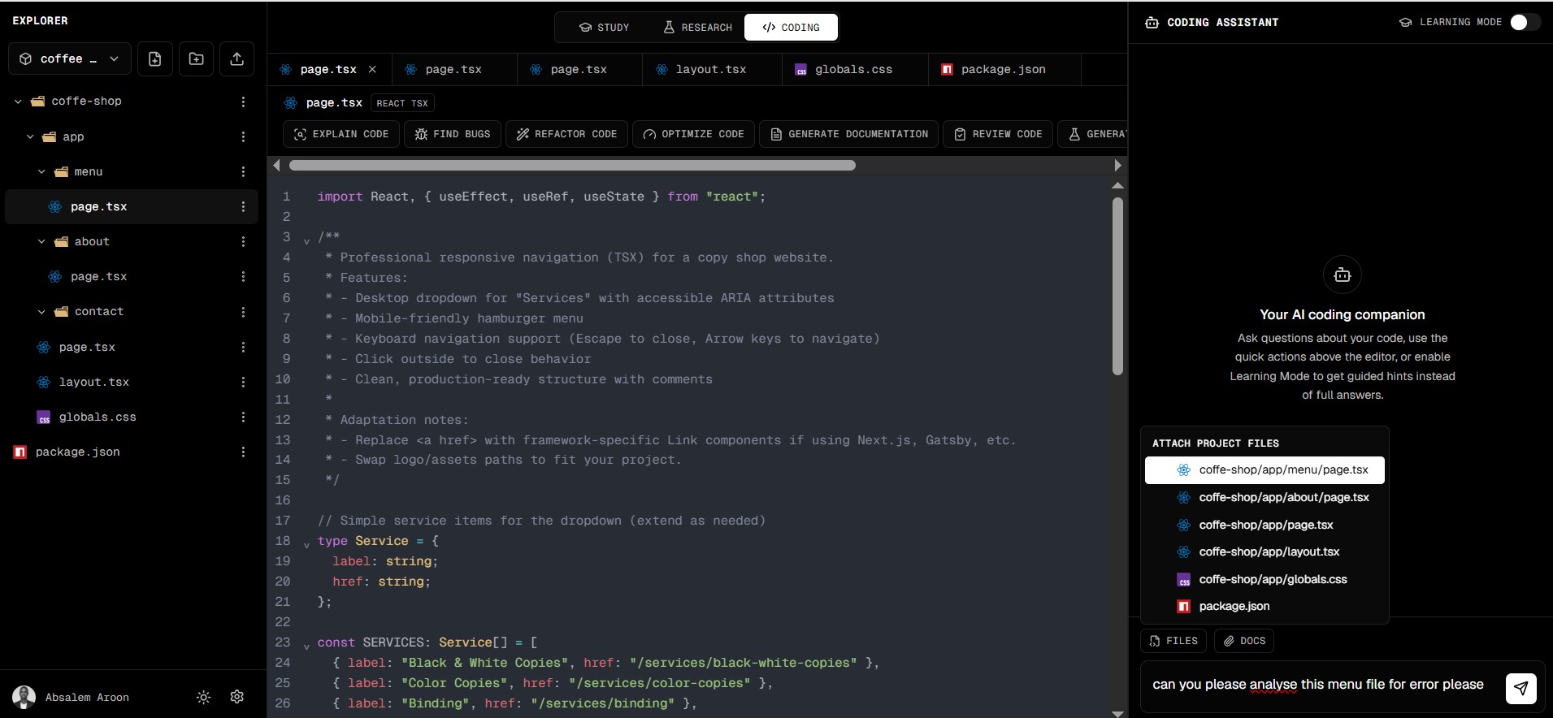The width and height of the screenshot is (1553, 718).
Task: Click Review Code button
Action: pyautogui.click(x=998, y=134)
